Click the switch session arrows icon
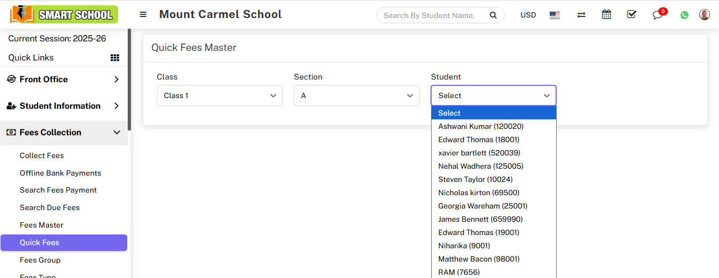The height and width of the screenshot is (278, 719). click(x=581, y=15)
